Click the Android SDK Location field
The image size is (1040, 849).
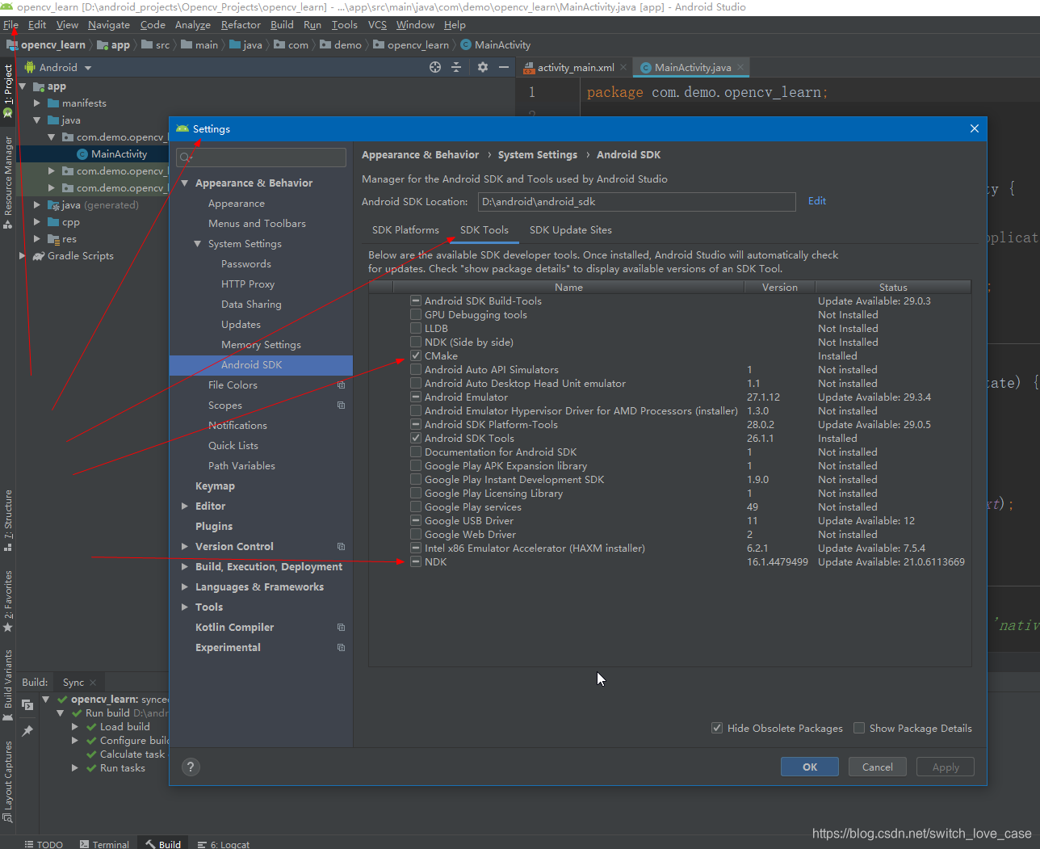click(x=637, y=202)
